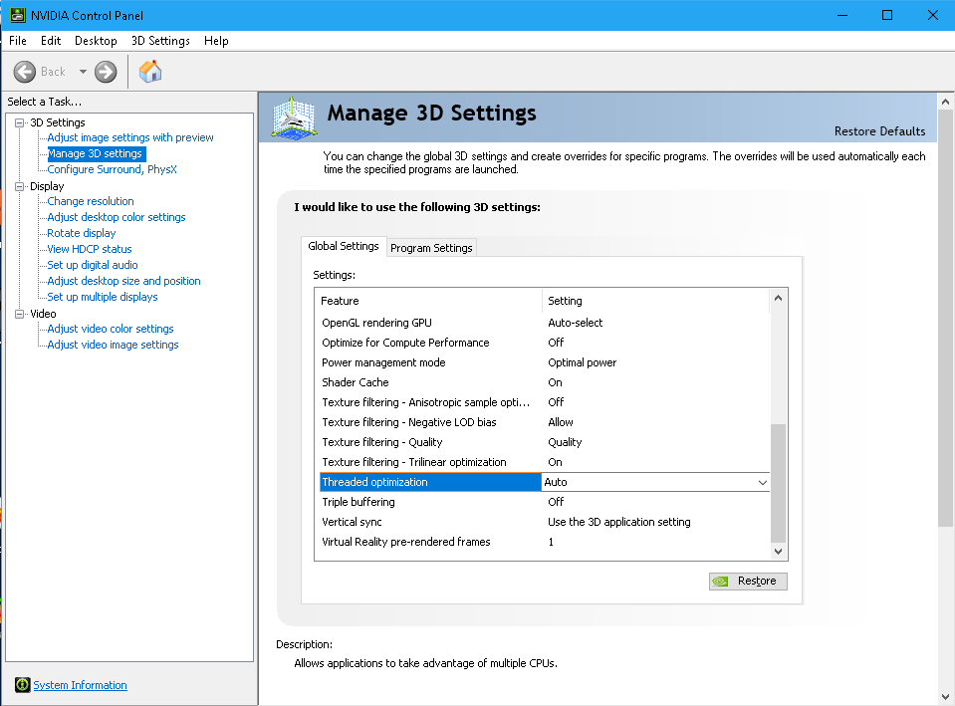The width and height of the screenshot is (955, 706).
Task: Open Adjust desktop color settings
Action: coord(117,217)
